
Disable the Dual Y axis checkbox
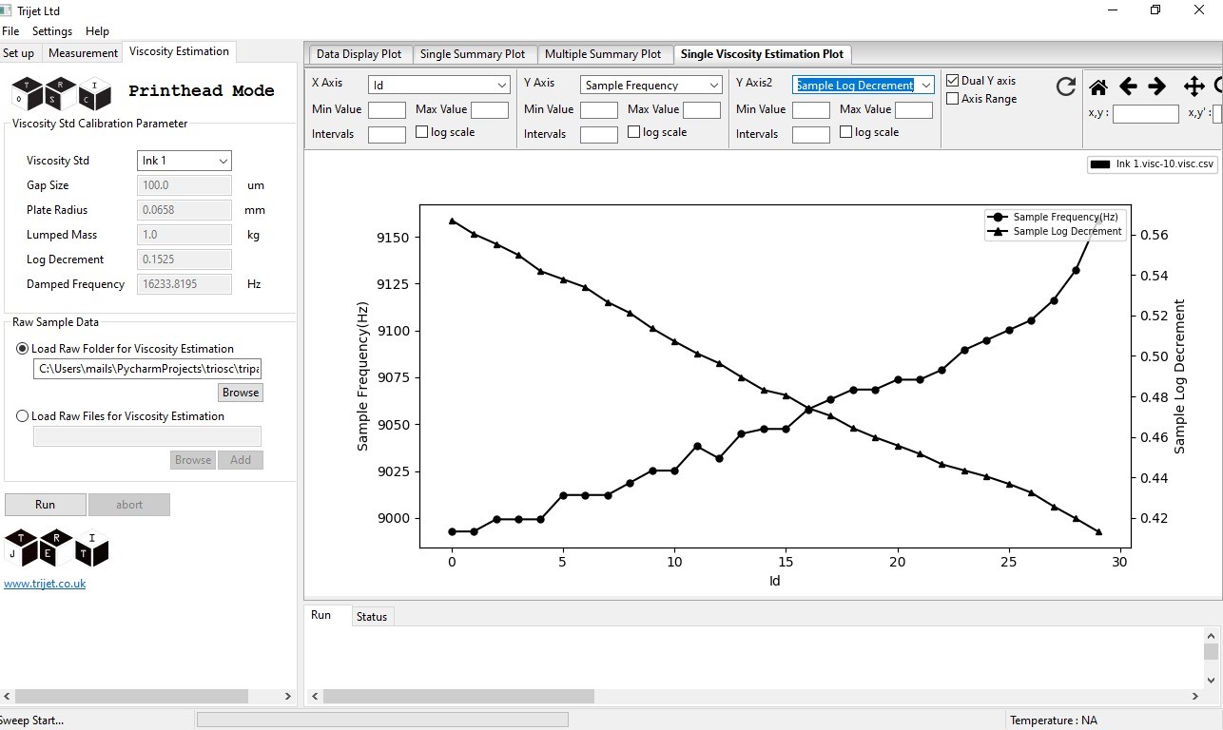[953, 81]
